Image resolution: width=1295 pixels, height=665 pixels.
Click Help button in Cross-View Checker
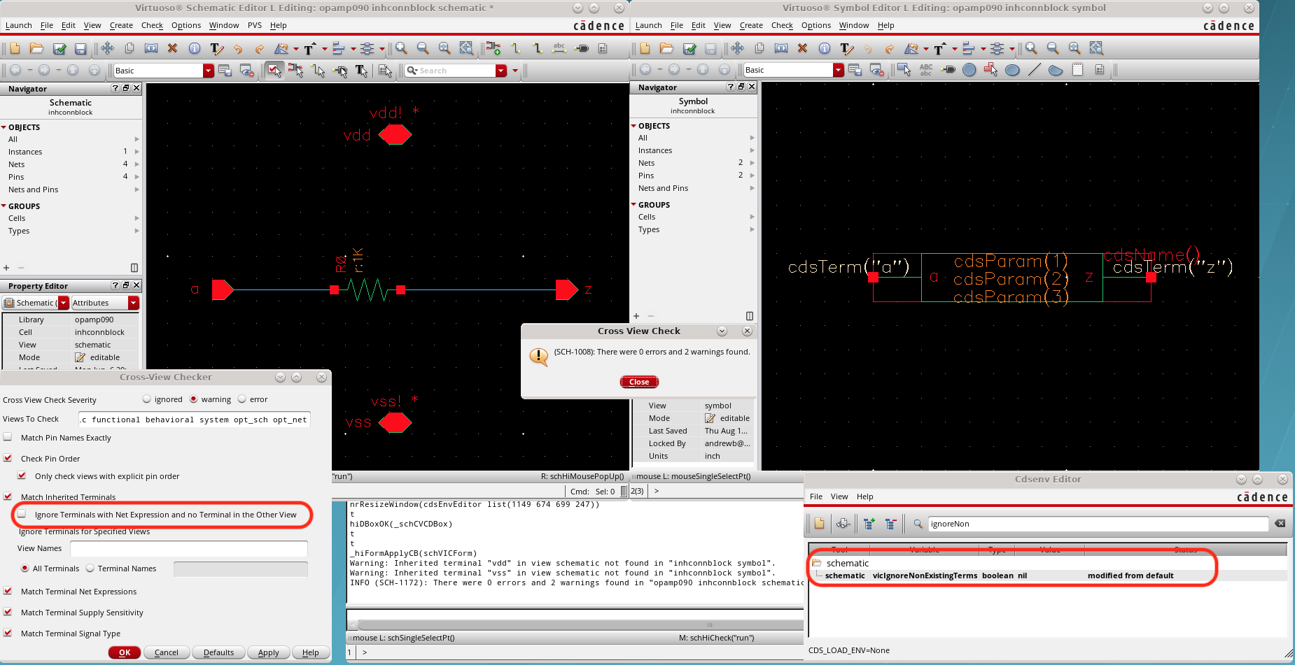click(310, 652)
